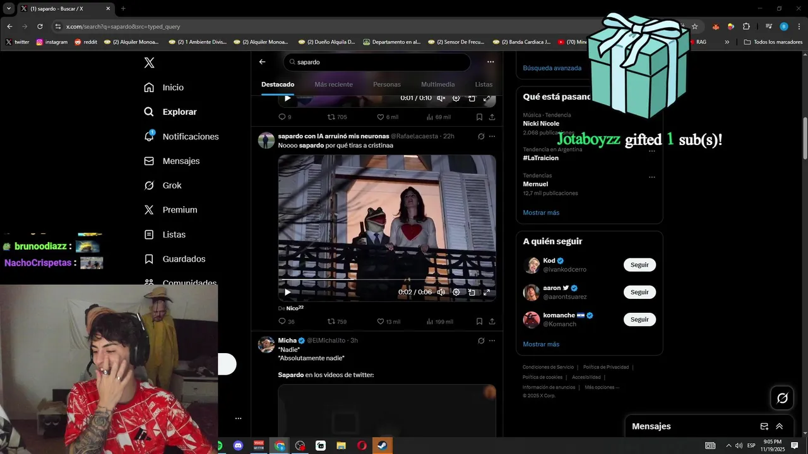Open Mensajes in the left sidebar

pos(171,161)
